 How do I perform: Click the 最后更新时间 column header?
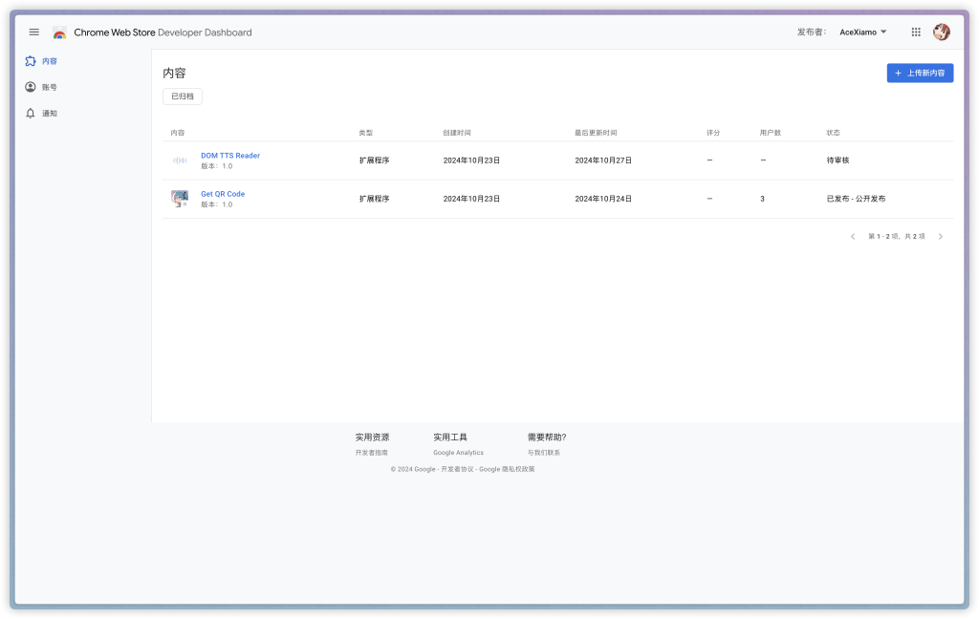click(596, 133)
